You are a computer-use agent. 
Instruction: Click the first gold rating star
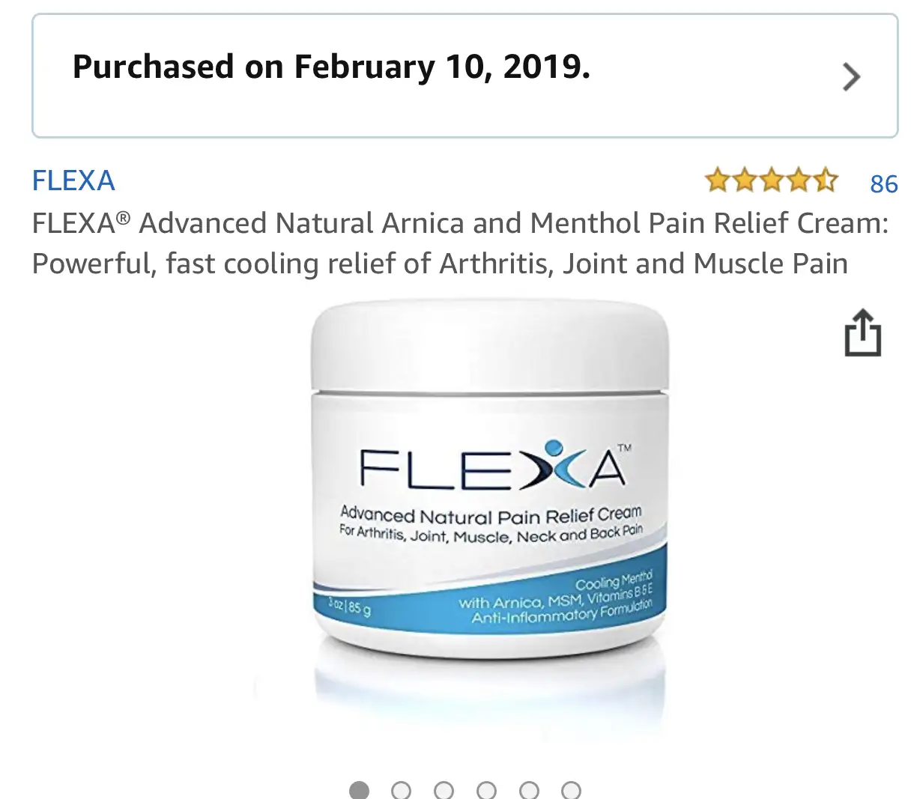(x=718, y=180)
